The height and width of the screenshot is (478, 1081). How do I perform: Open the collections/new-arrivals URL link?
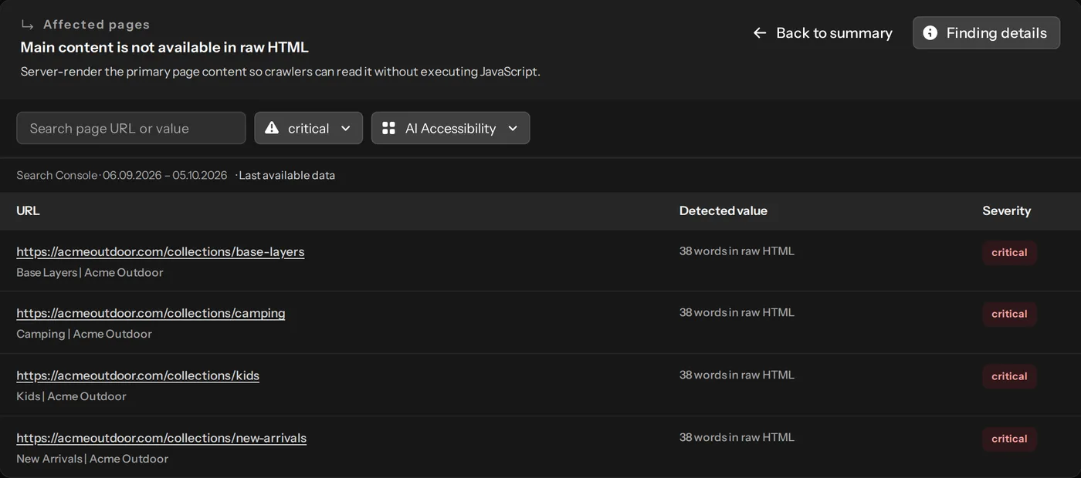(x=161, y=438)
